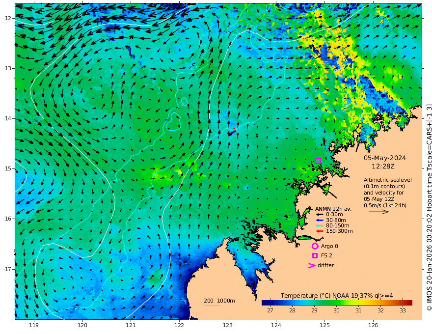Click the '200 1000m' depth contour label
The image size is (432, 334).
(x=219, y=301)
